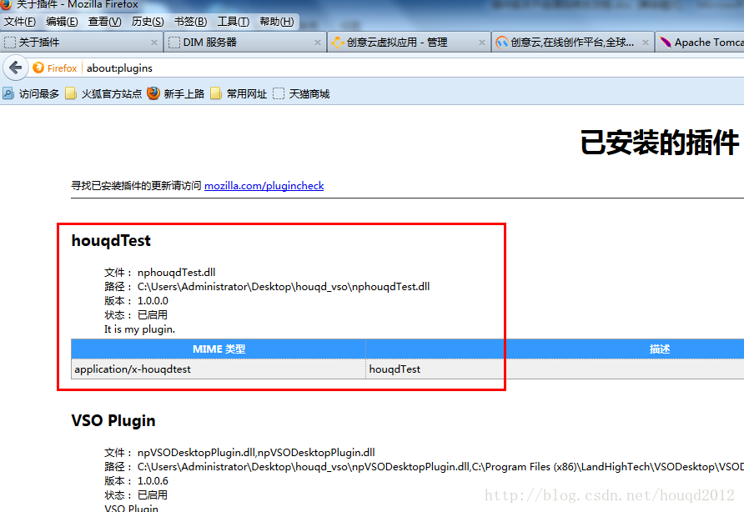Open the 火狐官方站点 bookmark folder
Screen dimensions: 744x512
pos(103,93)
